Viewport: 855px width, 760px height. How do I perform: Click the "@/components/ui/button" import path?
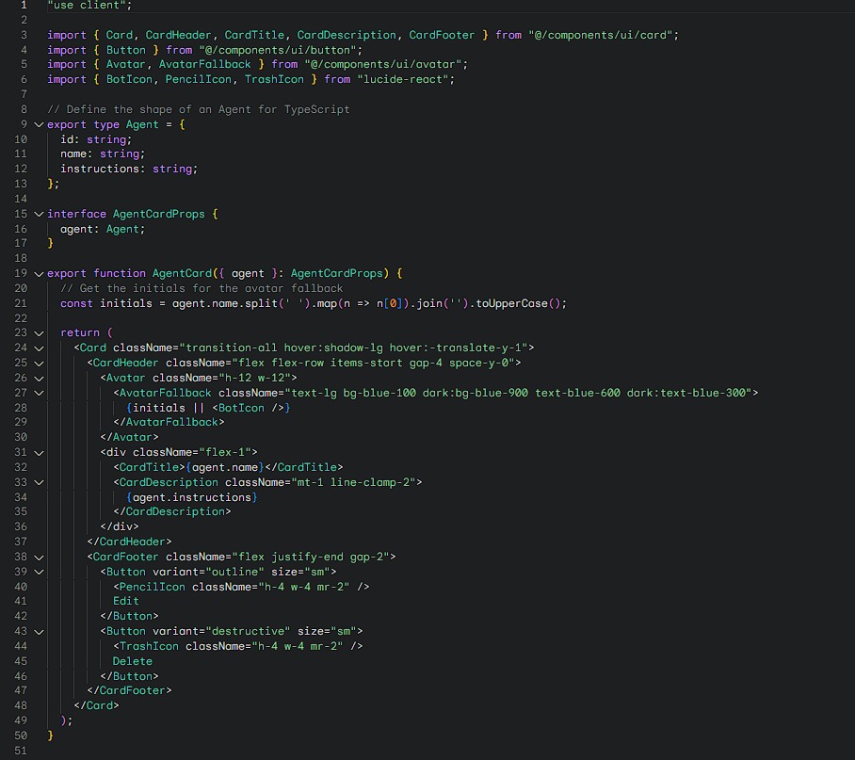tap(278, 50)
